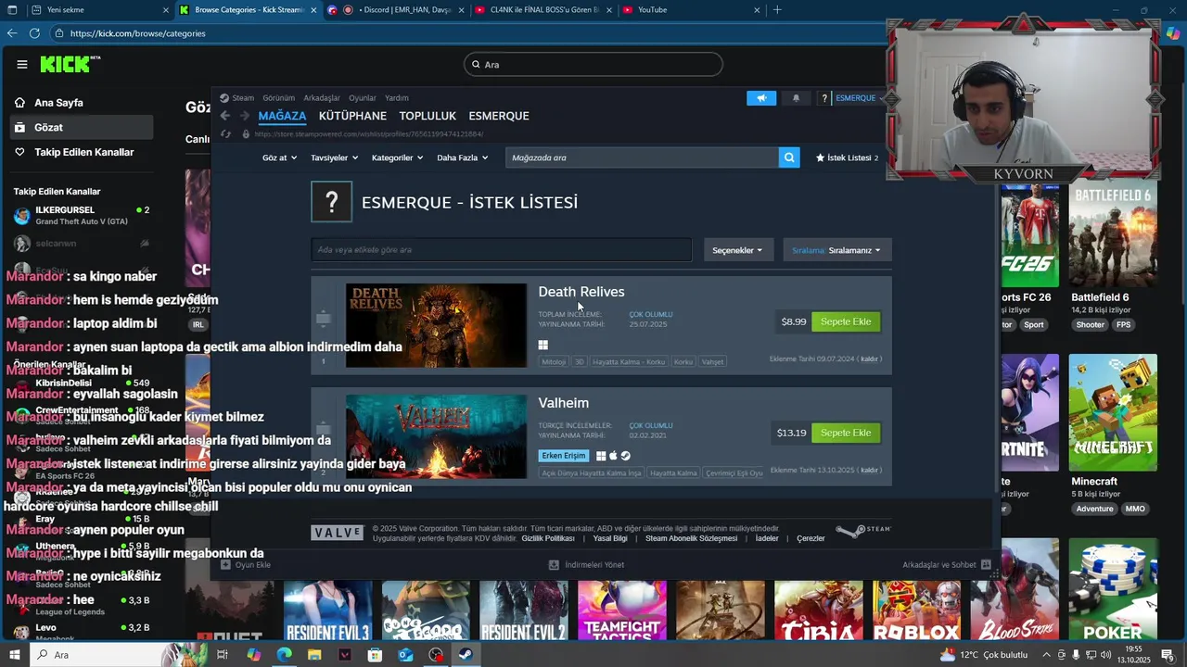Viewport: 1187px width, 667px height.
Task: Click the Kick search box
Action: (593, 65)
